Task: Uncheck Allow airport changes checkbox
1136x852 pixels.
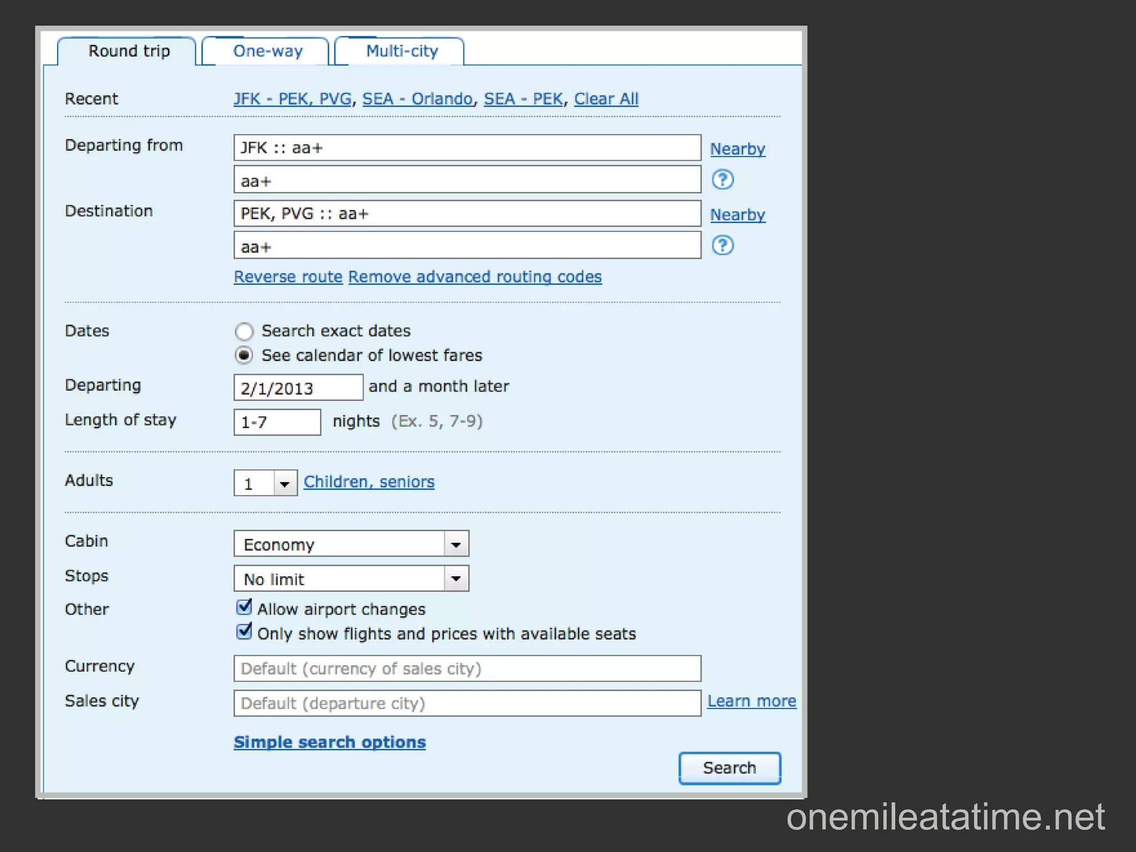Action: 244,607
